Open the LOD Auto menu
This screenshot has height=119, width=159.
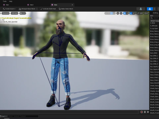(15, 13)
